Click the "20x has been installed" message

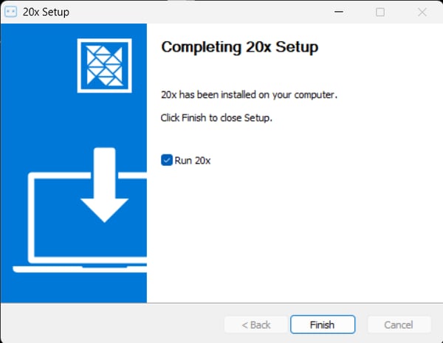click(249, 95)
